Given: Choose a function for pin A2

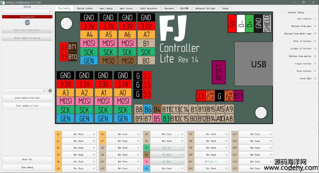Looking at the screenshot, I should pos(79,148).
